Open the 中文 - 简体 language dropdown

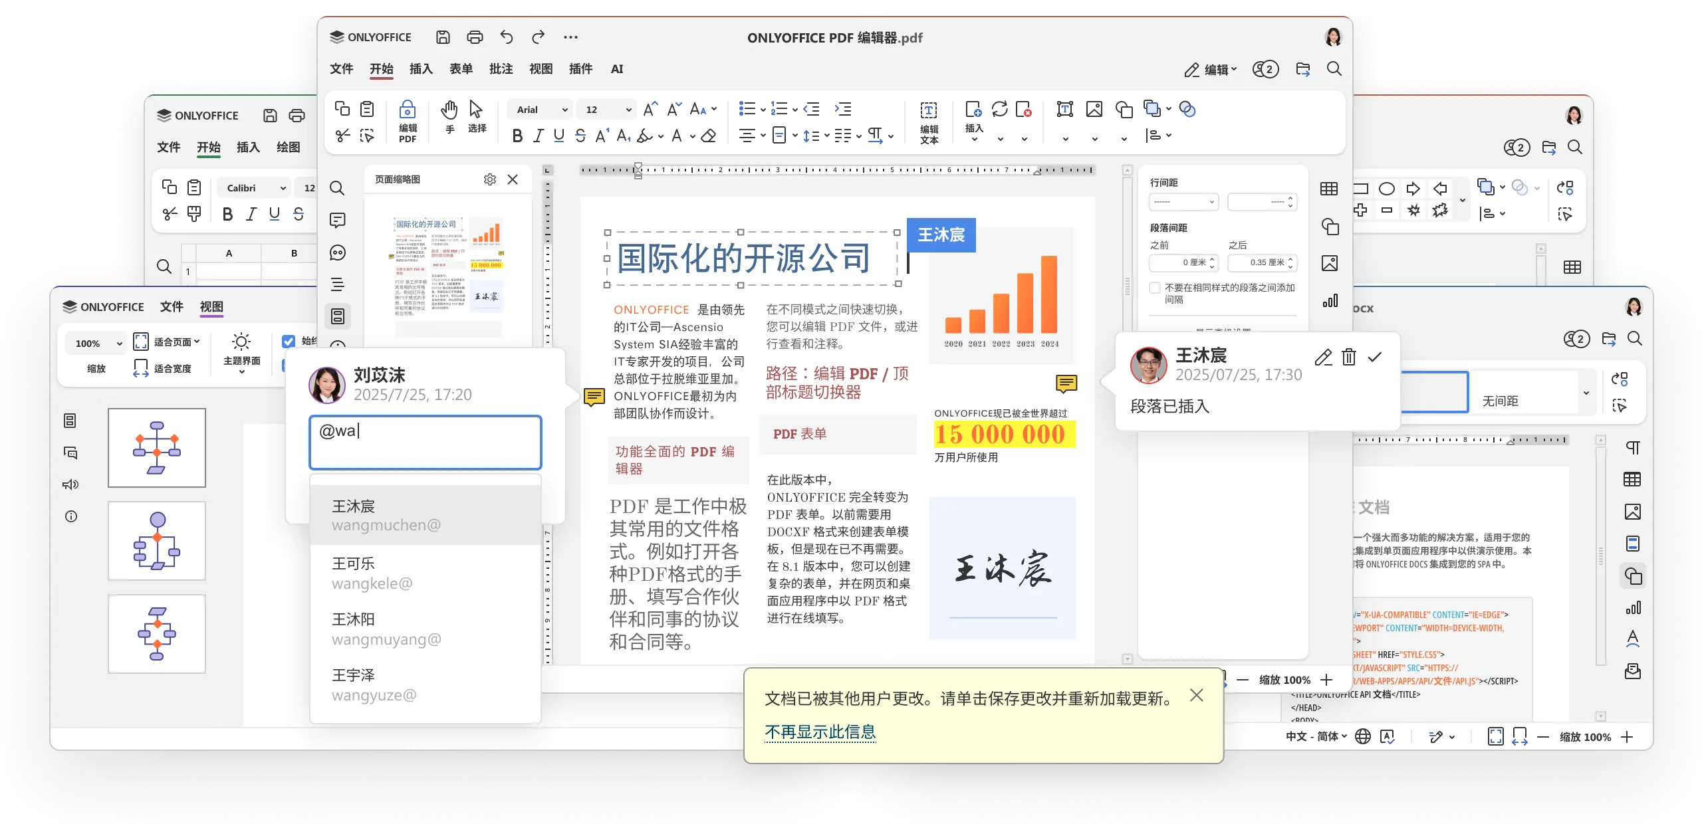pyautogui.click(x=1316, y=736)
